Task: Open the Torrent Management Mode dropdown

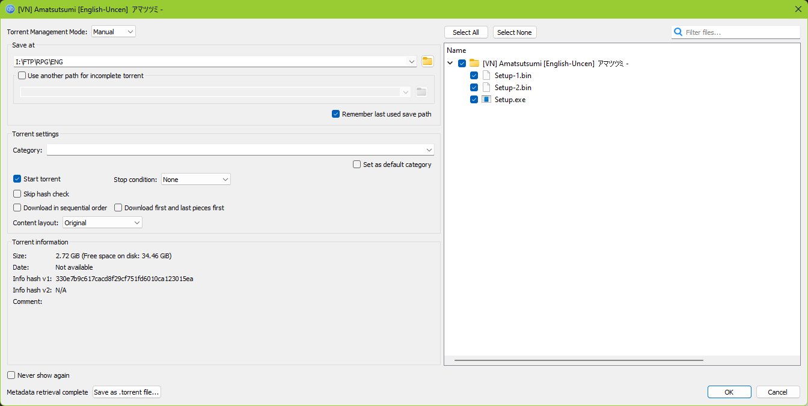Action: [x=114, y=32]
